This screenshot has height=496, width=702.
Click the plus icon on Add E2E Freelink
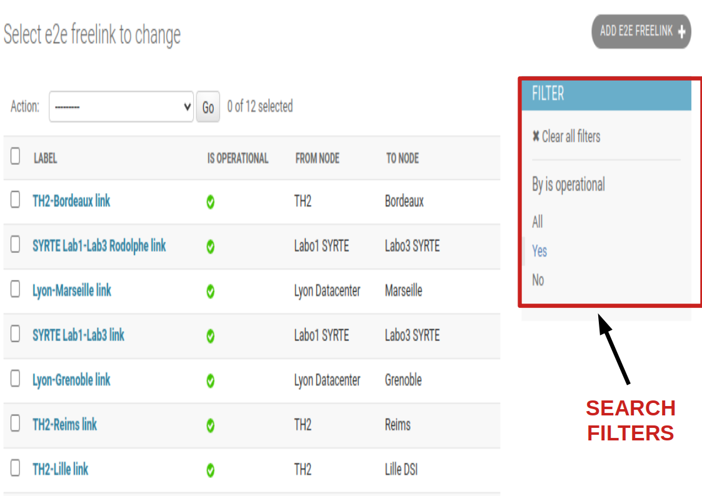click(x=681, y=32)
